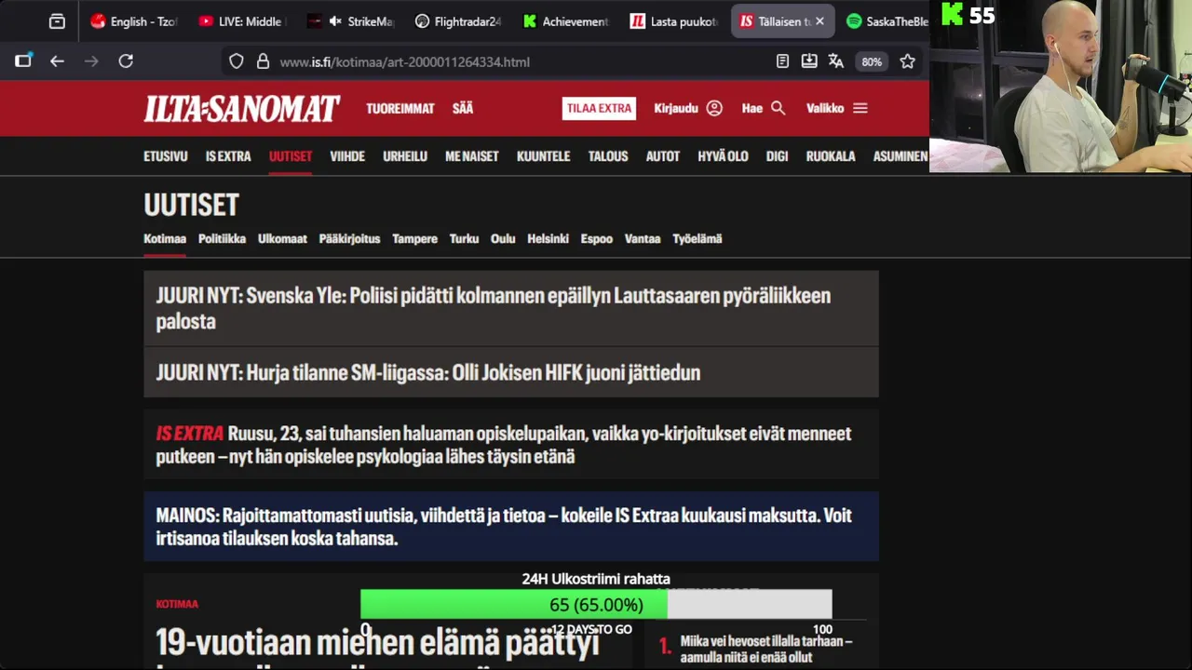Click the TILAA EXTRA button
The width and height of the screenshot is (1192, 670).
(x=599, y=108)
